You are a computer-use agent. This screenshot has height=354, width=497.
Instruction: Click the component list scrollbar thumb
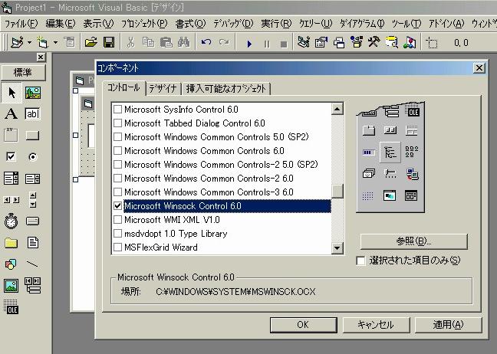(x=337, y=191)
